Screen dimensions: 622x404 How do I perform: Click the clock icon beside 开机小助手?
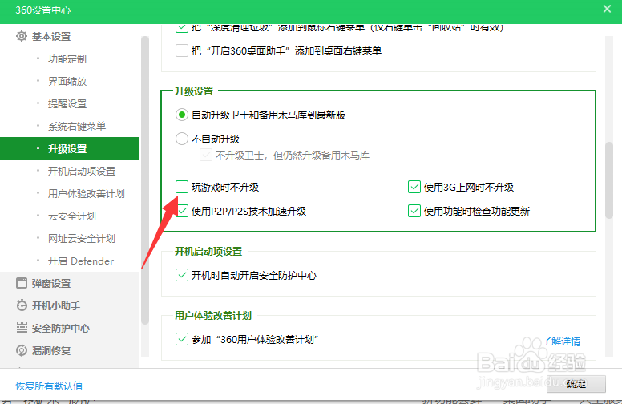coord(22,305)
